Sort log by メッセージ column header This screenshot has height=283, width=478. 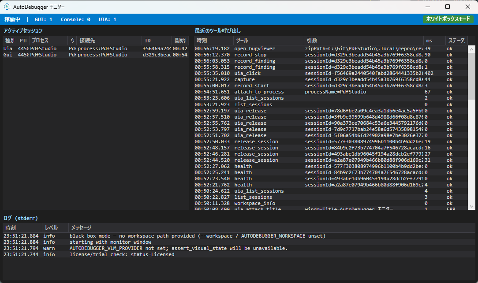click(x=271, y=228)
